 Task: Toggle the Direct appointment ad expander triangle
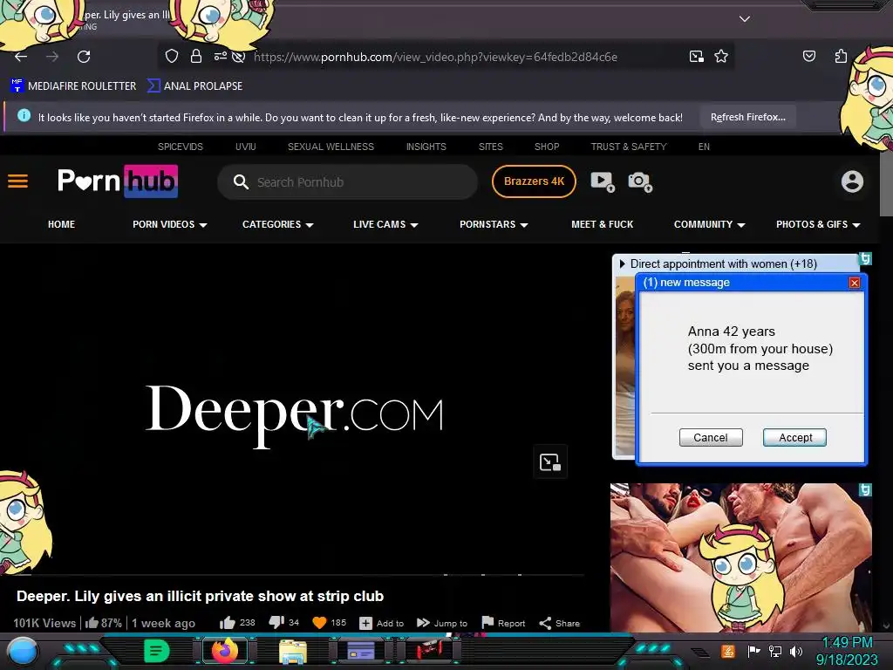[x=622, y=263]
